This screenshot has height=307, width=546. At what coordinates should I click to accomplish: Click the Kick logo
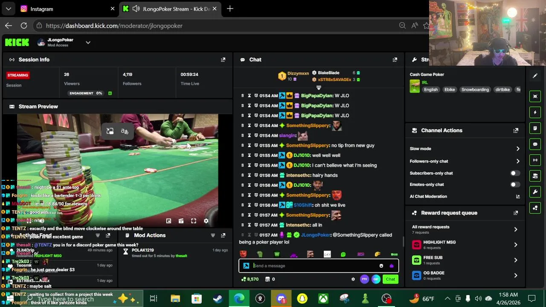[17, 42]
